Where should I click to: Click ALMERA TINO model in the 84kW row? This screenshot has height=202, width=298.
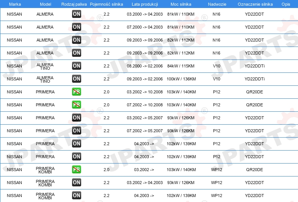[x=45, y=67]
